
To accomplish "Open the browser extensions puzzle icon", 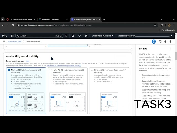I will coord(162,25).
